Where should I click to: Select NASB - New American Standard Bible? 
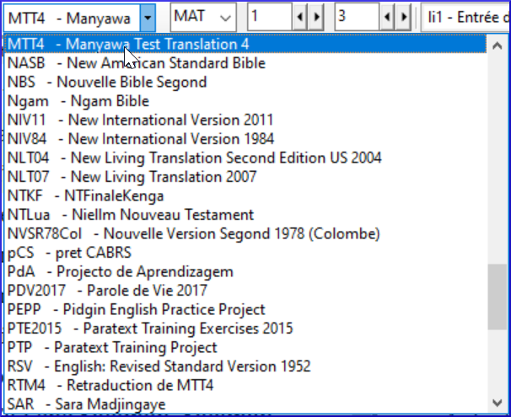point(245,63)
